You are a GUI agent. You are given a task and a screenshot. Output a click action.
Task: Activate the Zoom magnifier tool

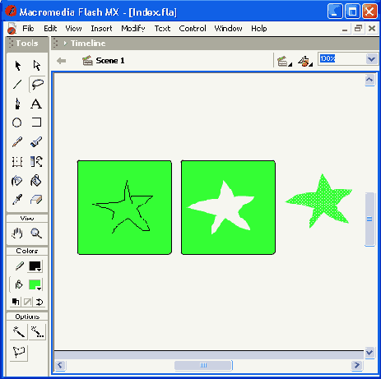click(36, 233)
